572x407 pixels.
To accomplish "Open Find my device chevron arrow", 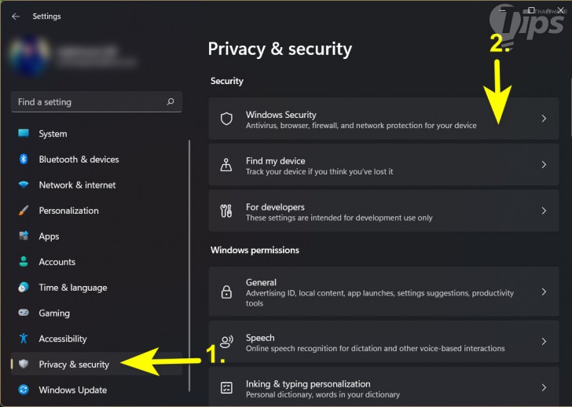I will pyautogui.click(x=544, y=165).
